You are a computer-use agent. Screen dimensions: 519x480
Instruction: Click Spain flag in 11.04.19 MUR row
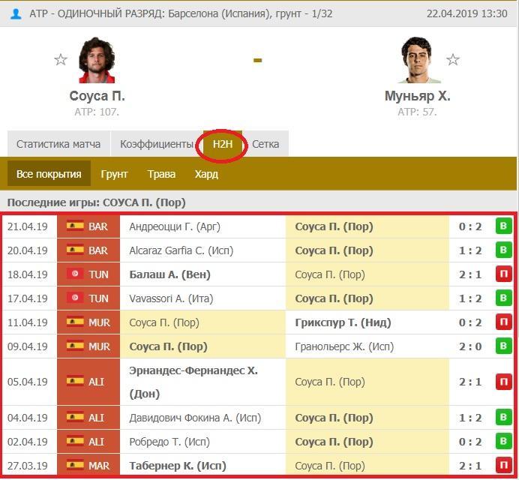point(75,322)
